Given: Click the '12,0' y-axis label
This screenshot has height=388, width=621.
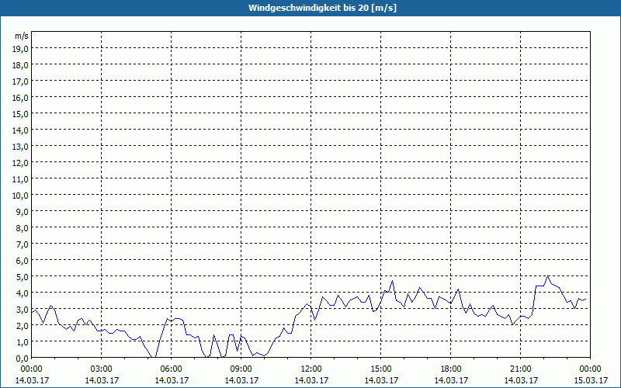Looking at the screenshot, I should click(22, 163).
